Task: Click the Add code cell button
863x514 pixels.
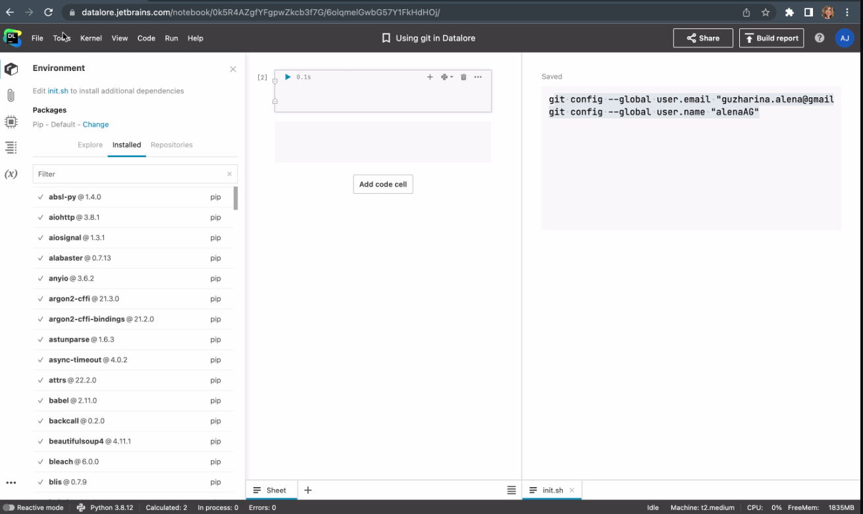Action: pyautogui.click(x=383, y=185)
